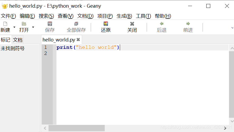Click the horizontal scrollbar thumb

pos(77,128)
